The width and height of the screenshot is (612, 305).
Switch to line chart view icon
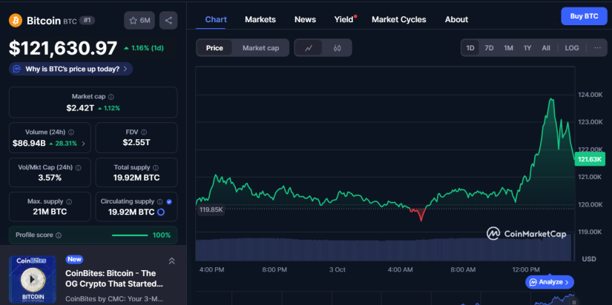(309, 48)
